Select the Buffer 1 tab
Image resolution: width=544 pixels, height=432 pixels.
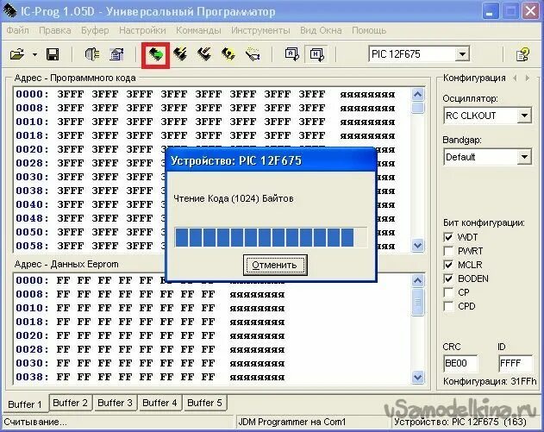click(25, 404)
